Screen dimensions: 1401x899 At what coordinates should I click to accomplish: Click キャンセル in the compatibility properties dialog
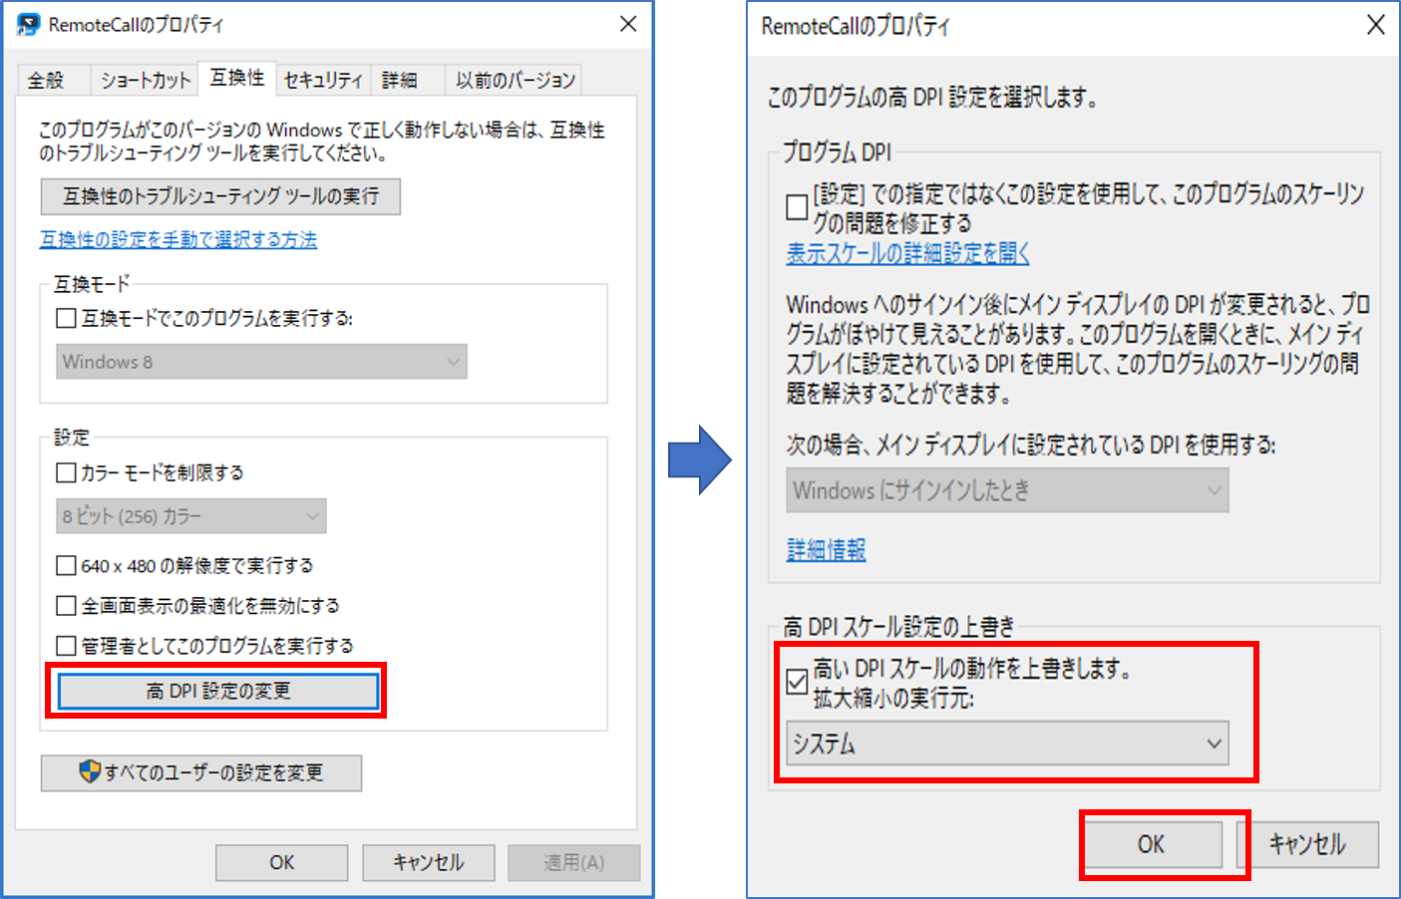coord(429,862)
